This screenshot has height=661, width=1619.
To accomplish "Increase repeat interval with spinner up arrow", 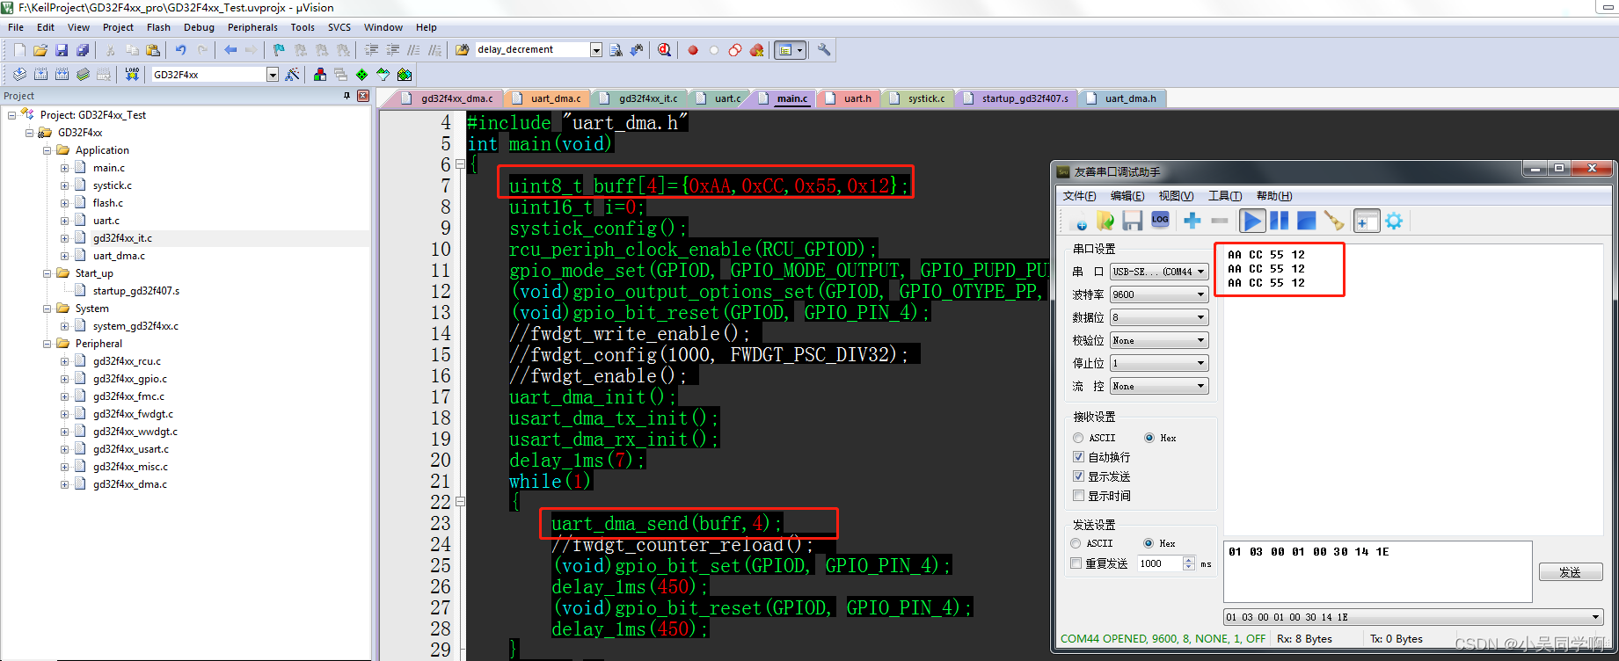I will pos(1190,560).
